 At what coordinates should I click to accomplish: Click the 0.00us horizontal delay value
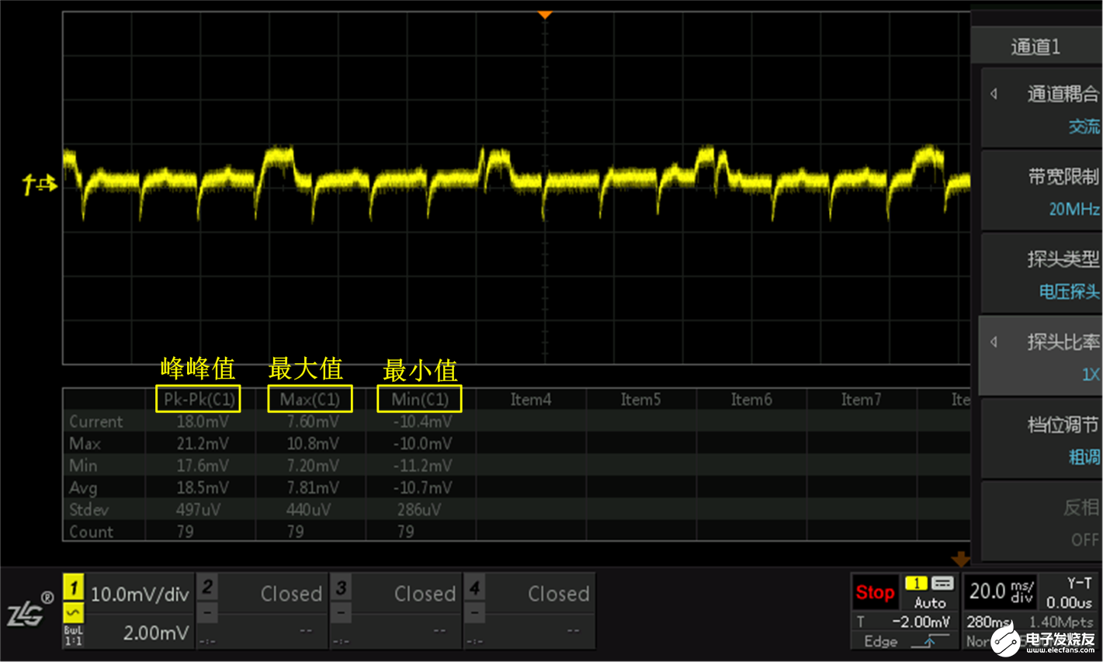(1069, 602)
